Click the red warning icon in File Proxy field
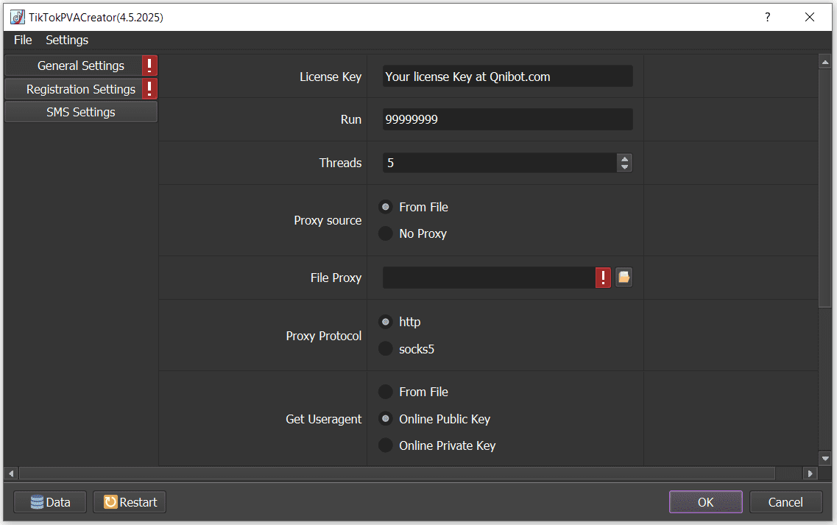The image size is (837, 525). click(603, 277)
